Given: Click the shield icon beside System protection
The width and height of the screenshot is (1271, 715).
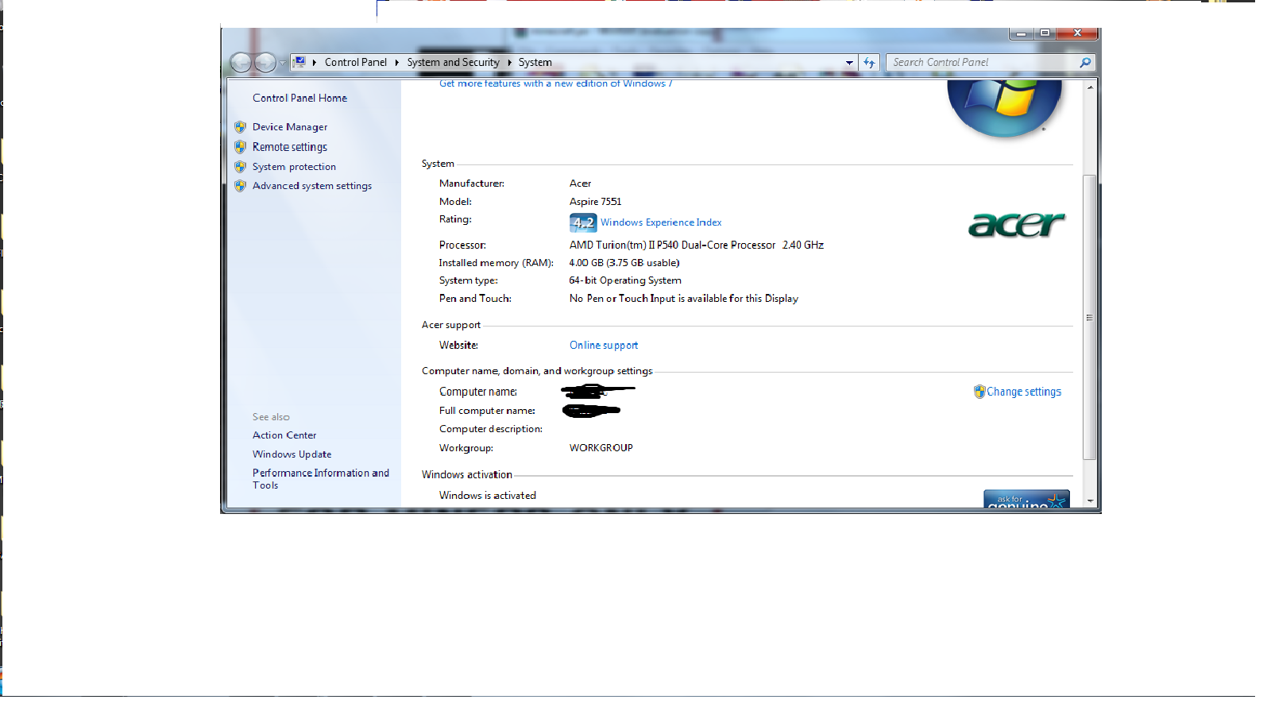Looking at the screenshot, I should (x=240, y=167).
